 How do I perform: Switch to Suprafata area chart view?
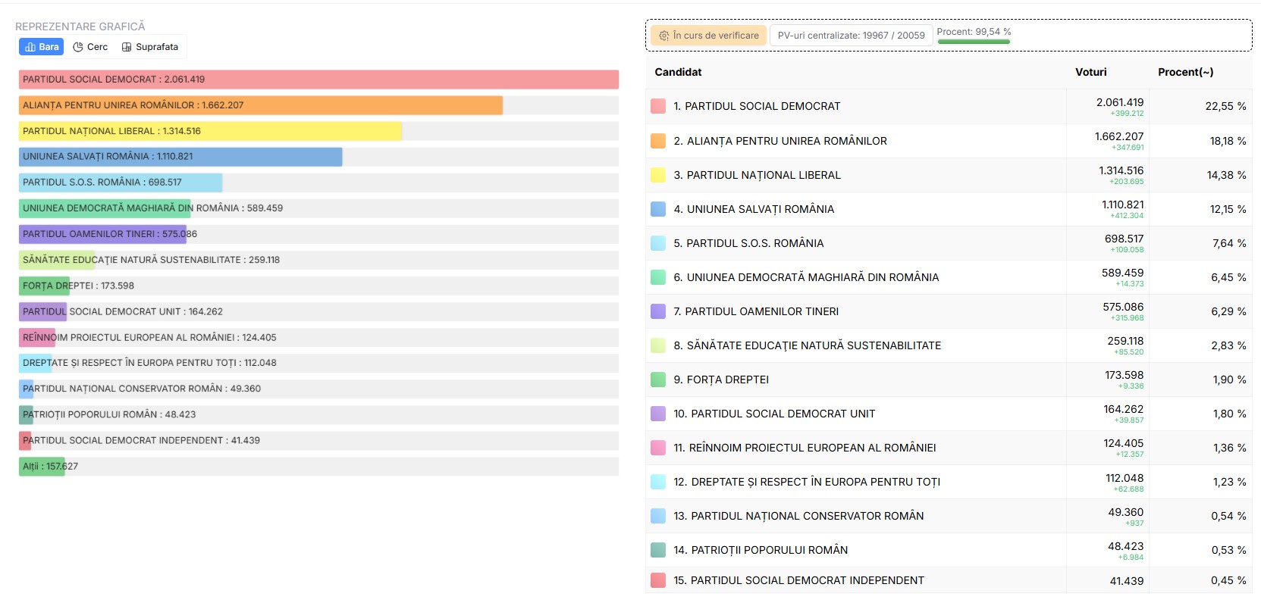point(150,47)
